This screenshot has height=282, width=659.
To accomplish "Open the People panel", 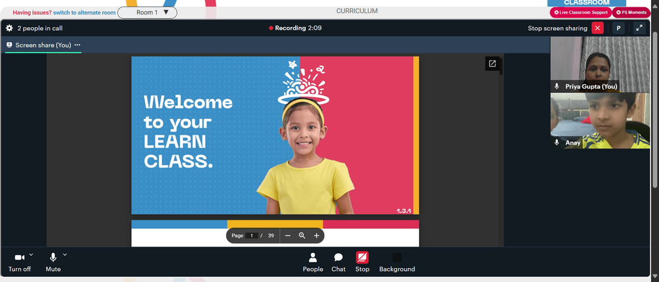I will pyautogui.click(x=312, y=262).
